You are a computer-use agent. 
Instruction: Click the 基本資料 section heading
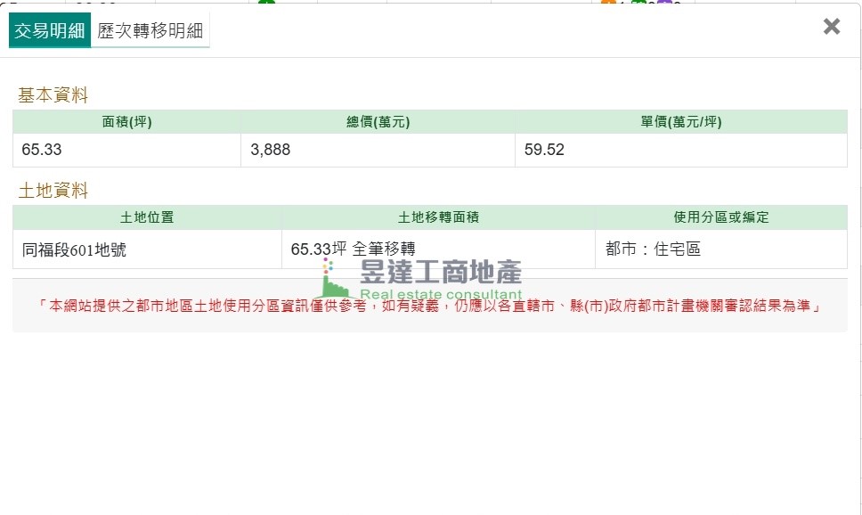pyautogui.click(x=53, y=95)
